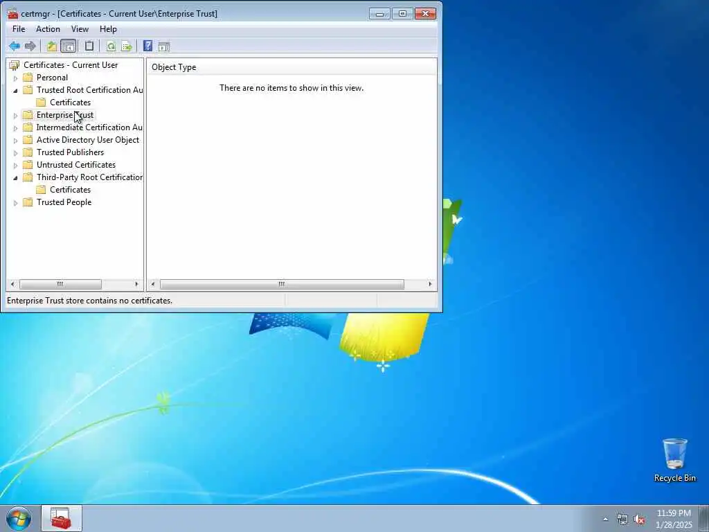Click tree pane scroll left arrow
The image size is (709, 532).
pyautogui.click(x=12, y=284)
